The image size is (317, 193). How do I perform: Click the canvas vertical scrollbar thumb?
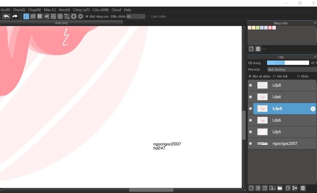[244, 125]
